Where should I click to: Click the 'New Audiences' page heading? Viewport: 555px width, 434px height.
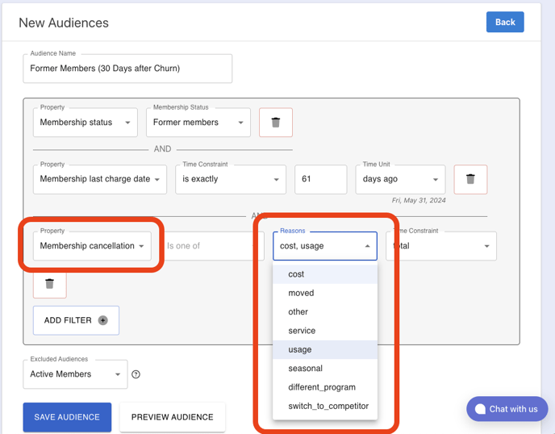click(x=64, y=23)
